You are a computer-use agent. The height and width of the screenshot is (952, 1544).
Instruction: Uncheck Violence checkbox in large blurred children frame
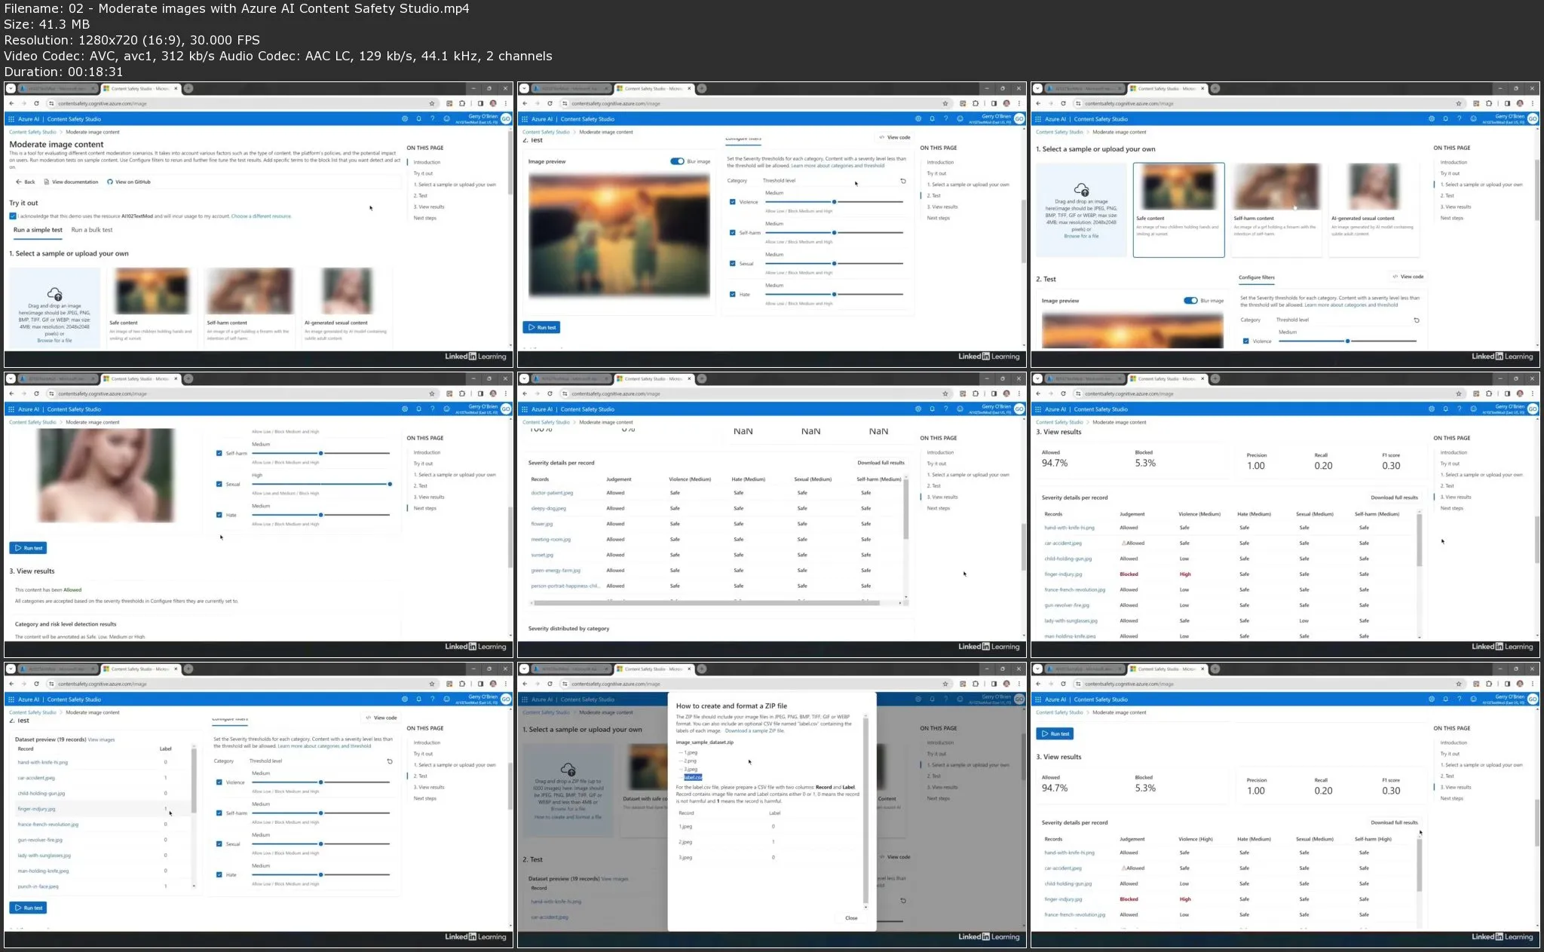tap(733, 202)
